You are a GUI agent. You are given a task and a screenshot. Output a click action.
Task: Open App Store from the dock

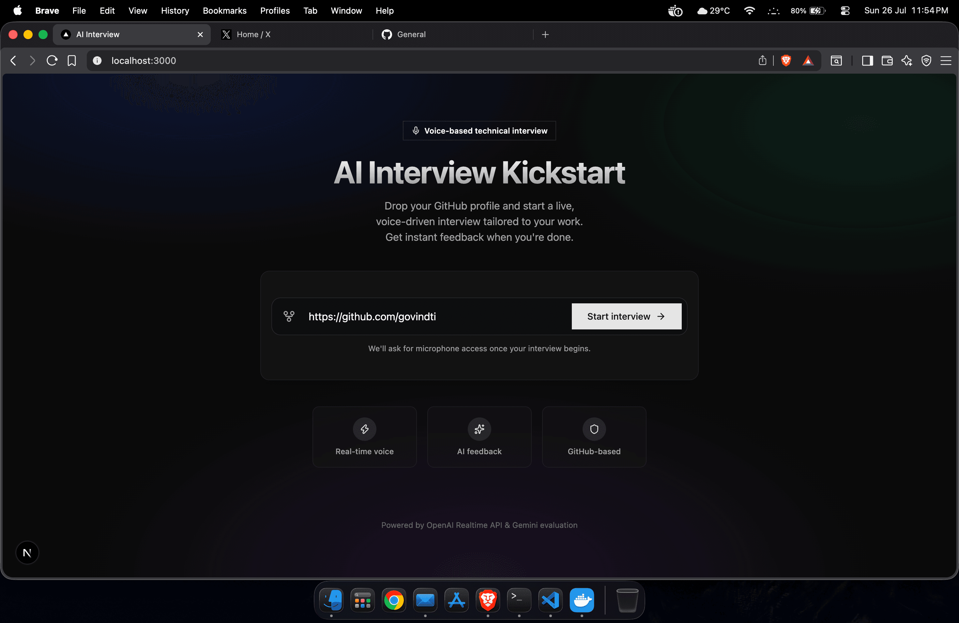pyautogui.click(x=457, y=600)
